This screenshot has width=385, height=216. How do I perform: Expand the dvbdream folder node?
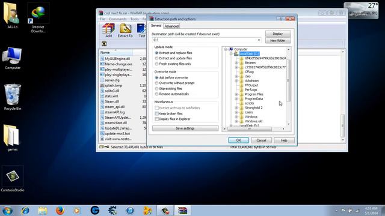tap(236, 81)
